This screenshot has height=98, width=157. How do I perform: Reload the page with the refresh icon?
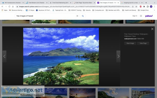pyautogui.click(x=9, y=7)
